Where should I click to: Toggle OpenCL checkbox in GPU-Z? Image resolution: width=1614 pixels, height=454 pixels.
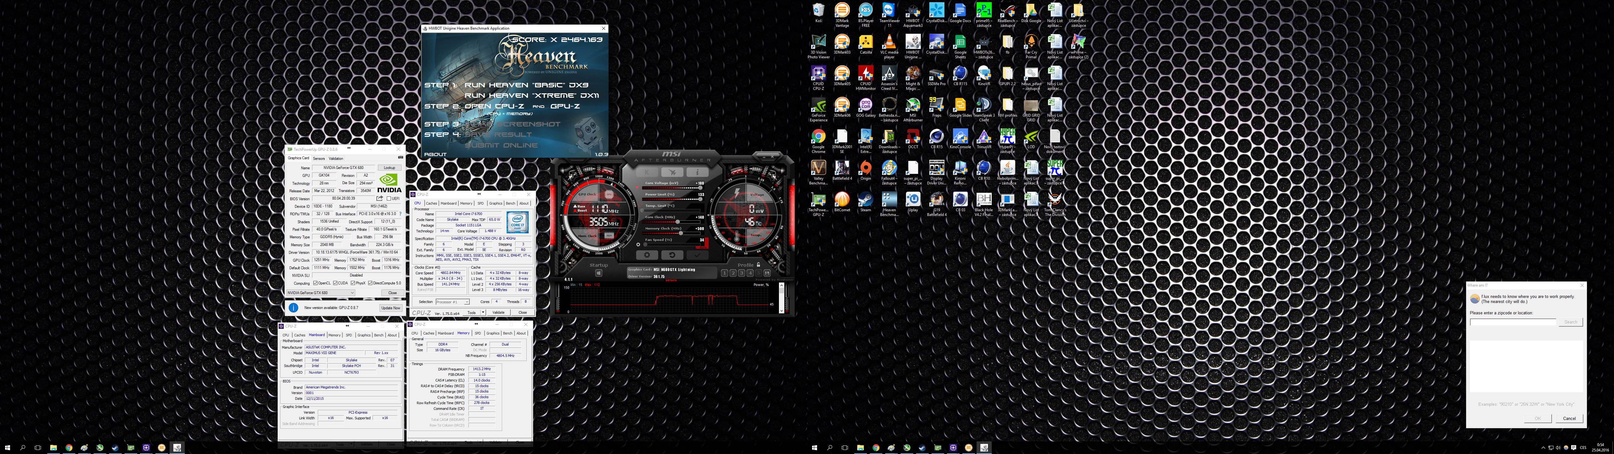click(315, 283)
